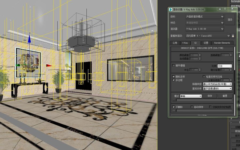The width and height of the screenshot is (240, 150).
Task: Select the GI tab
Action: coord(195,43)
